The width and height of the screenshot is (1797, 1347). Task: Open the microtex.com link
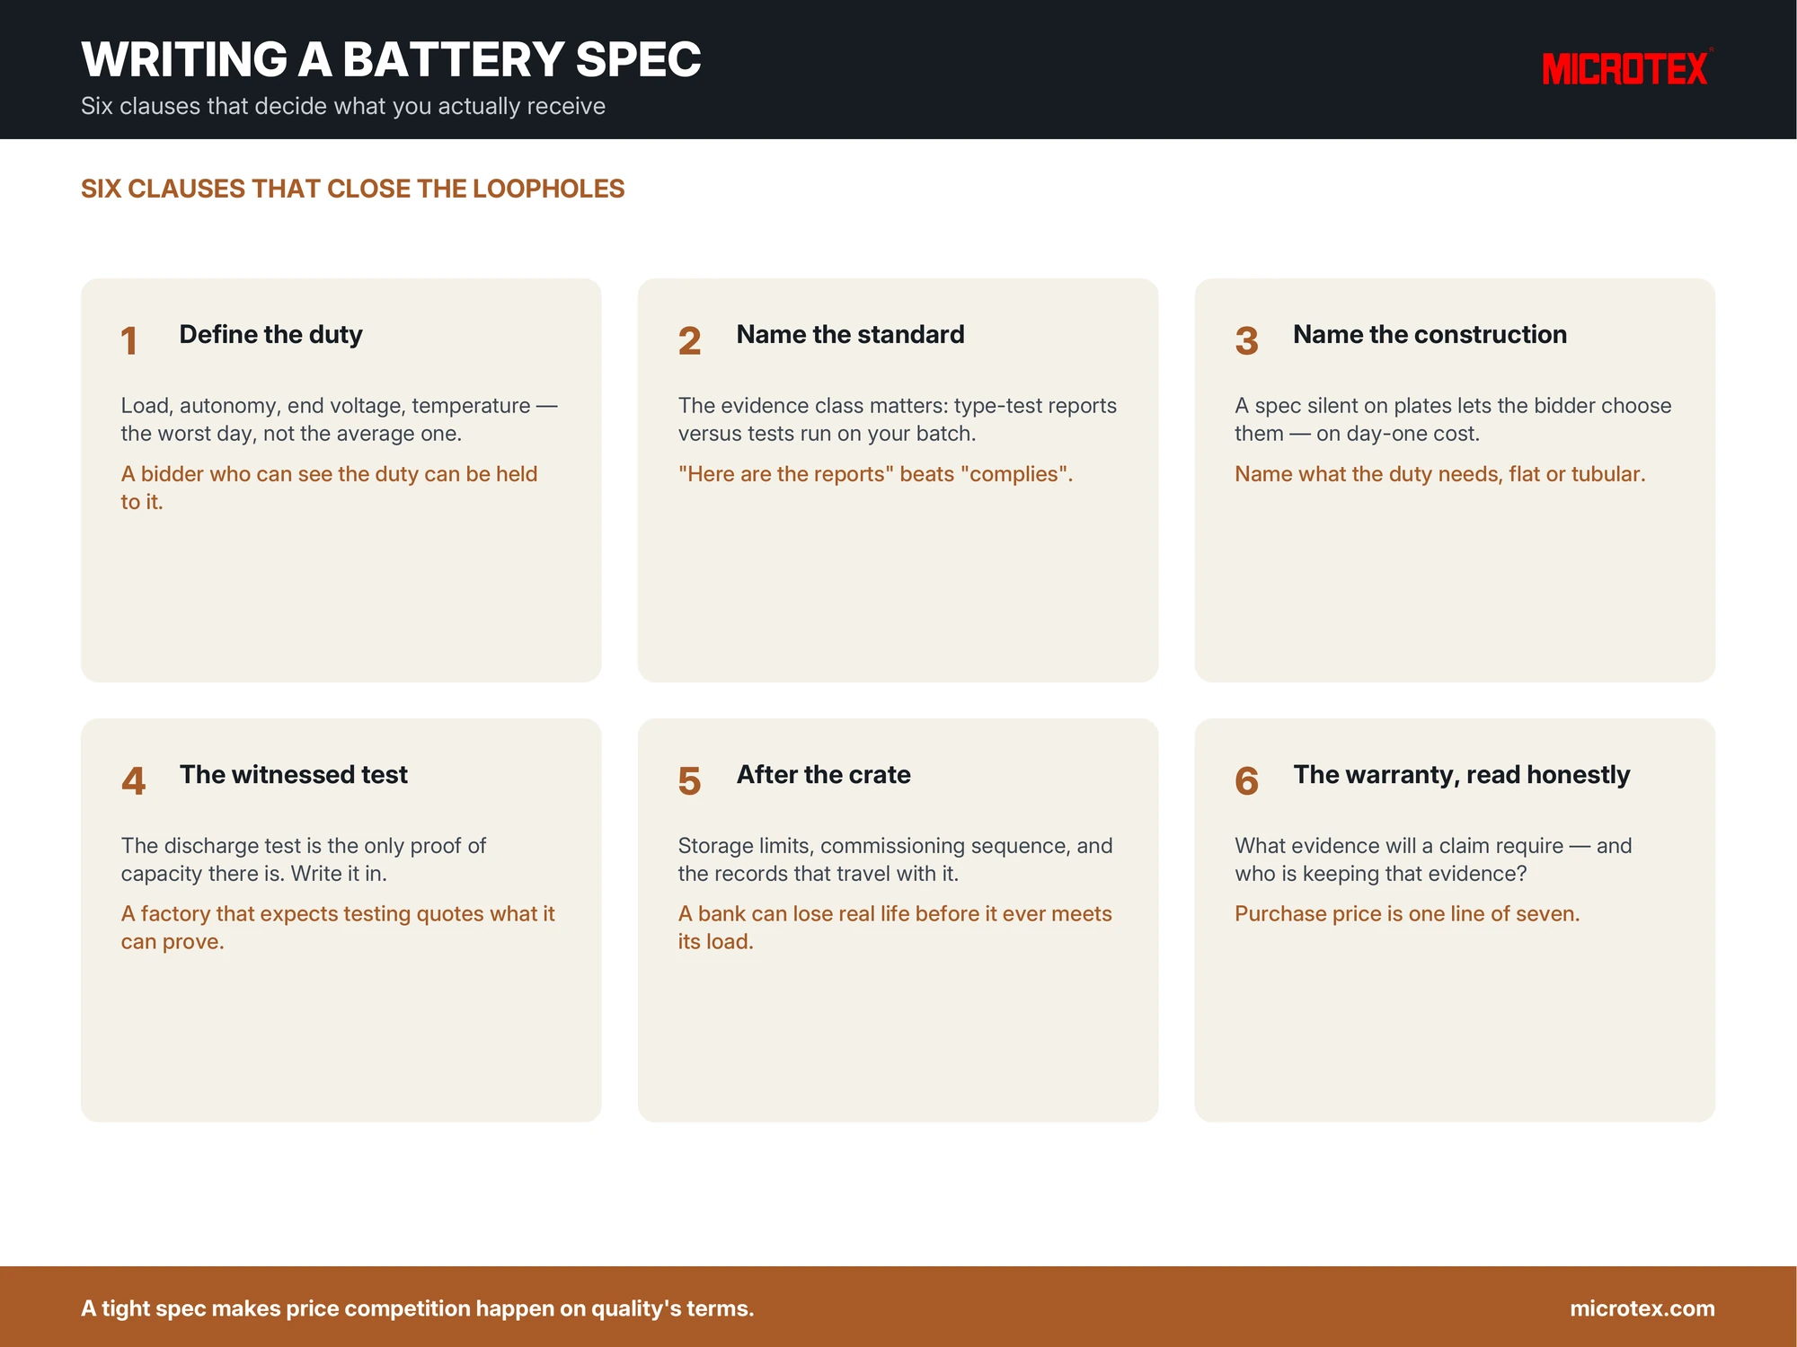(x=1642, y=1308)
